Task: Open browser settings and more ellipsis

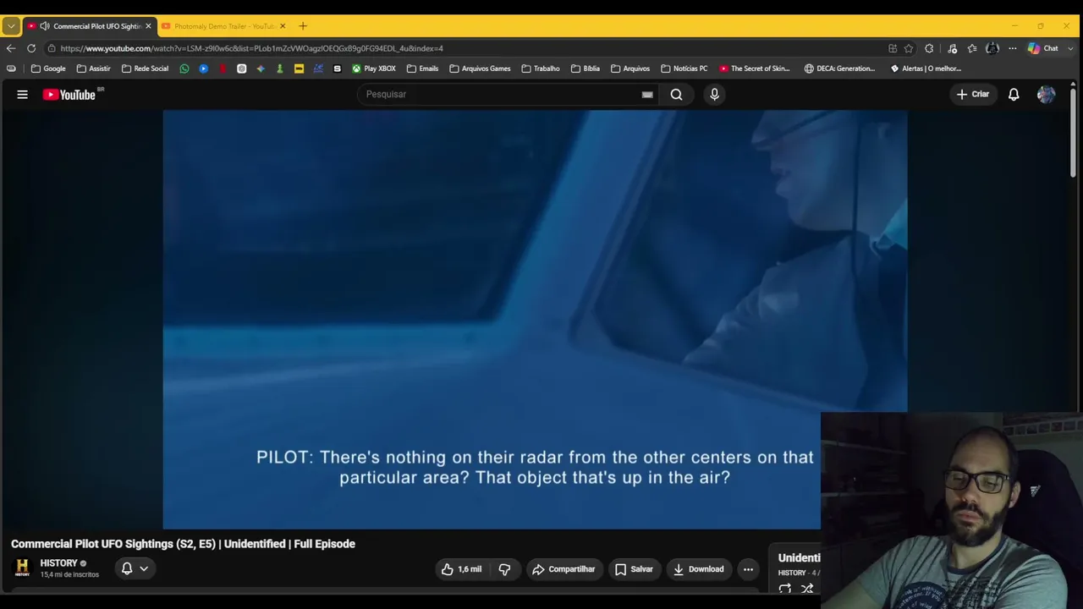Action: point(1012,48)
